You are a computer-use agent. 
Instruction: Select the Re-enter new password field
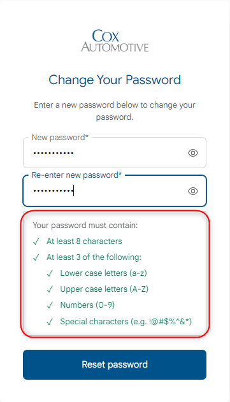pyautogui.click(x=115, y=191)
